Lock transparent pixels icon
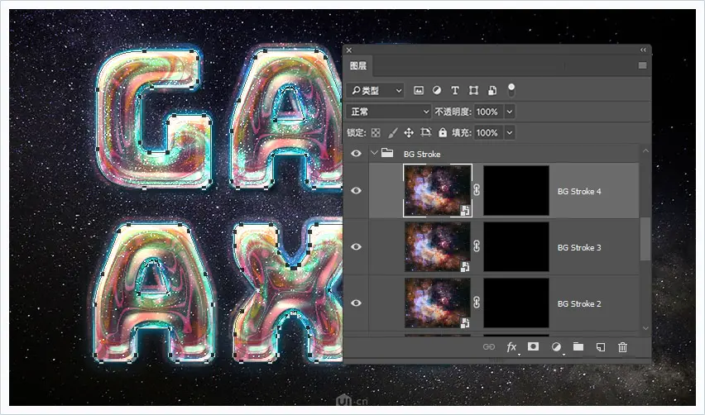The height and width of the screenshot is (415, 705). click(376, 132)
